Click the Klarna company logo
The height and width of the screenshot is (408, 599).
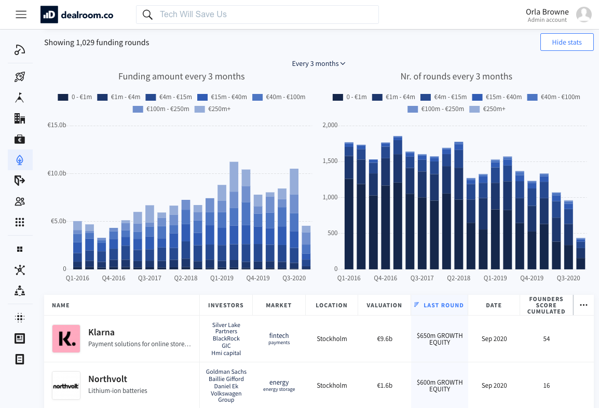pos(66,338)
